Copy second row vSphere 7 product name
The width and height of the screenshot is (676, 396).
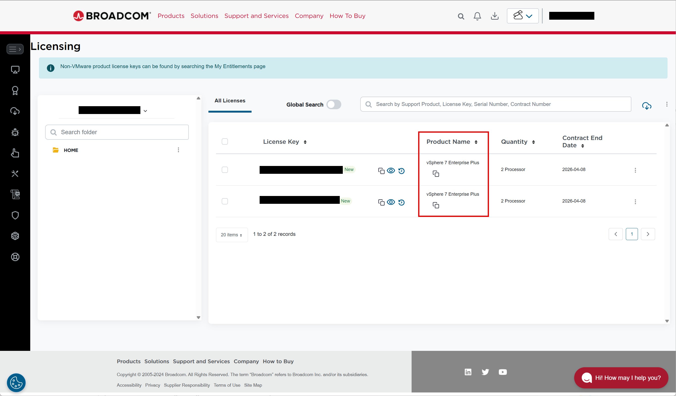click(436, 205)
